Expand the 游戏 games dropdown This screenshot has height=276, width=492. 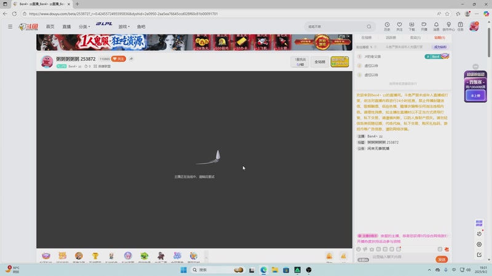click(124, 26)
